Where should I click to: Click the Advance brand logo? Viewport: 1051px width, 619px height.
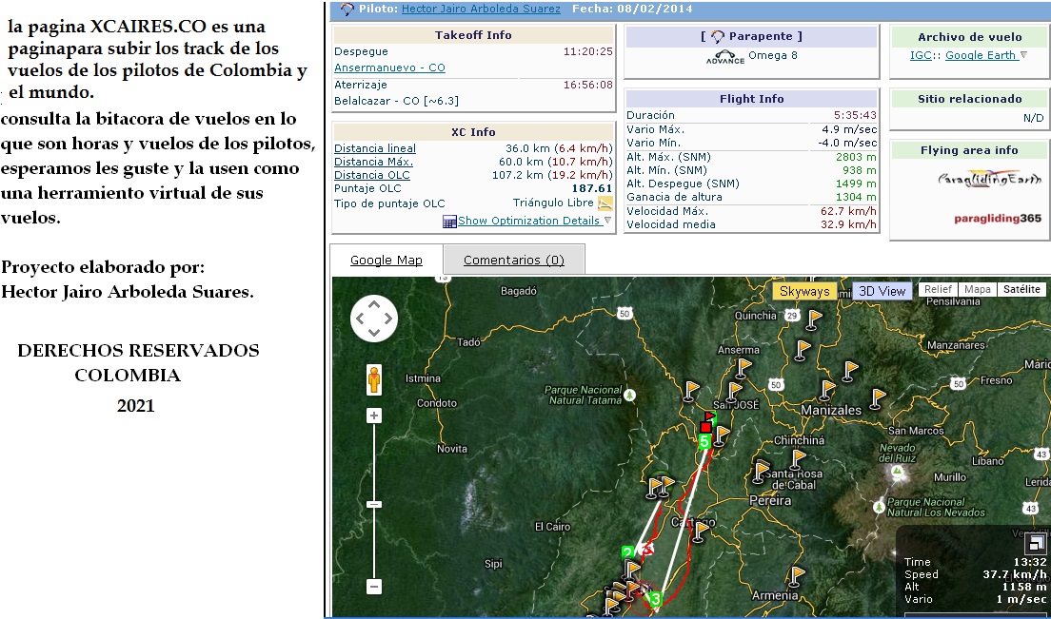725,58
